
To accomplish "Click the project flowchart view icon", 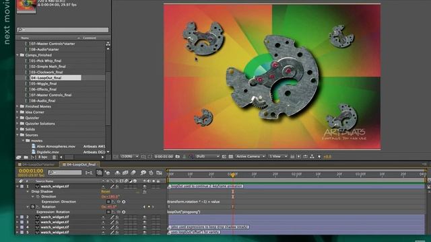I will (x=108, y=44).
